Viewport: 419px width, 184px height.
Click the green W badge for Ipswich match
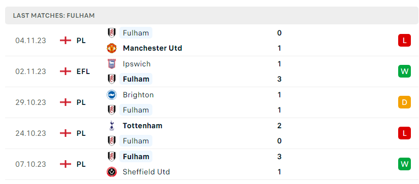coord(404,71)
